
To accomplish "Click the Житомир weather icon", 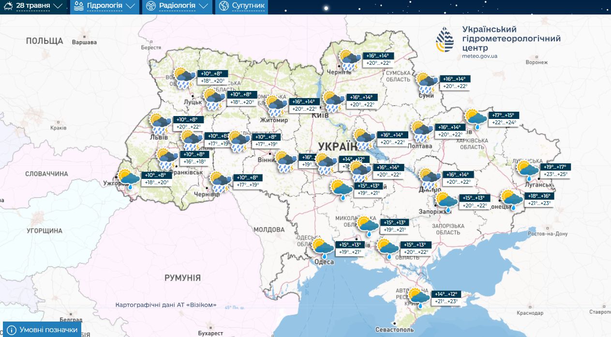I will [x=276, y=106].
